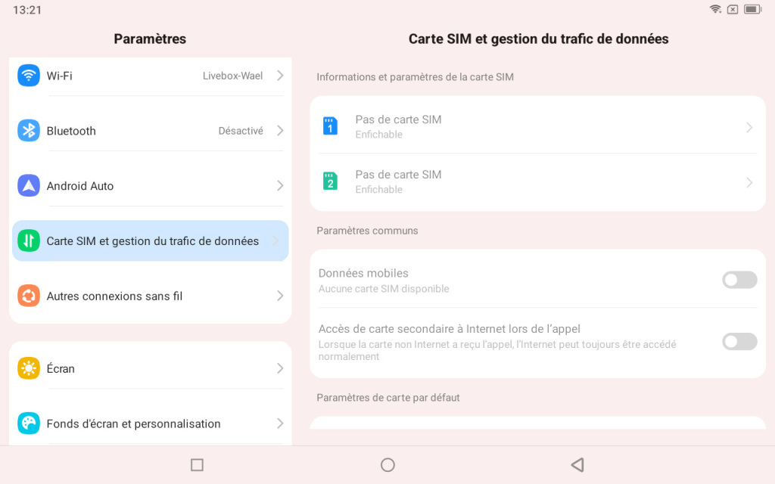Tap the battery indicator in the status bar
The height and width of the screenshot is (484, 775).
click(752, 9)
